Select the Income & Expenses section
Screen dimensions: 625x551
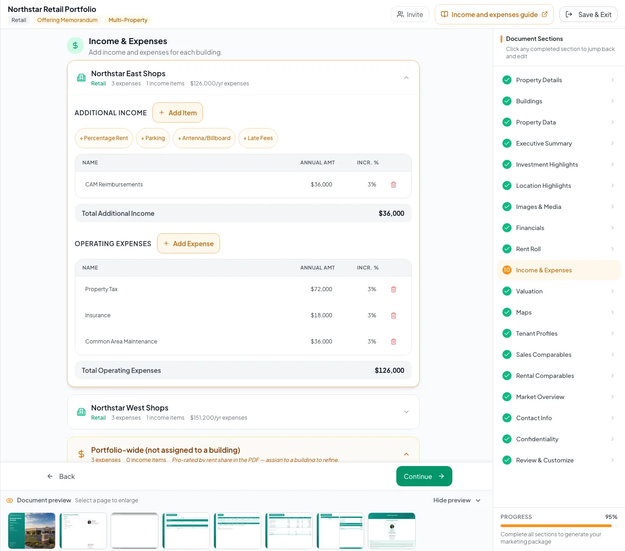pos(559,270)
